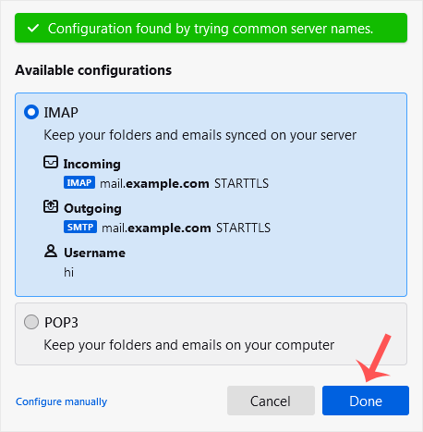The image size is (423, 432).
Task: Click the Available configurations heading
Action: pyautogui.click(x=93, y=70)
